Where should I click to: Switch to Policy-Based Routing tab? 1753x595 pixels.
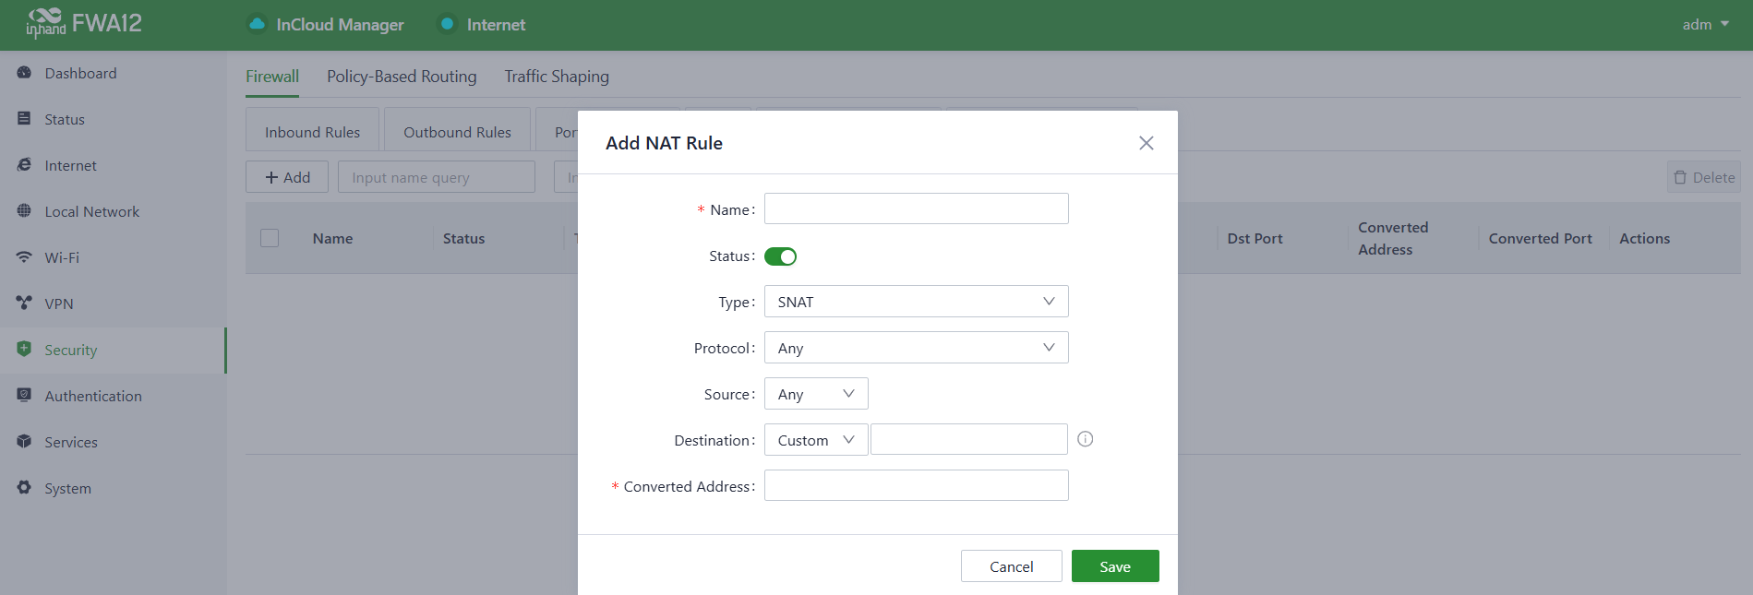click(x=402, y=77)
